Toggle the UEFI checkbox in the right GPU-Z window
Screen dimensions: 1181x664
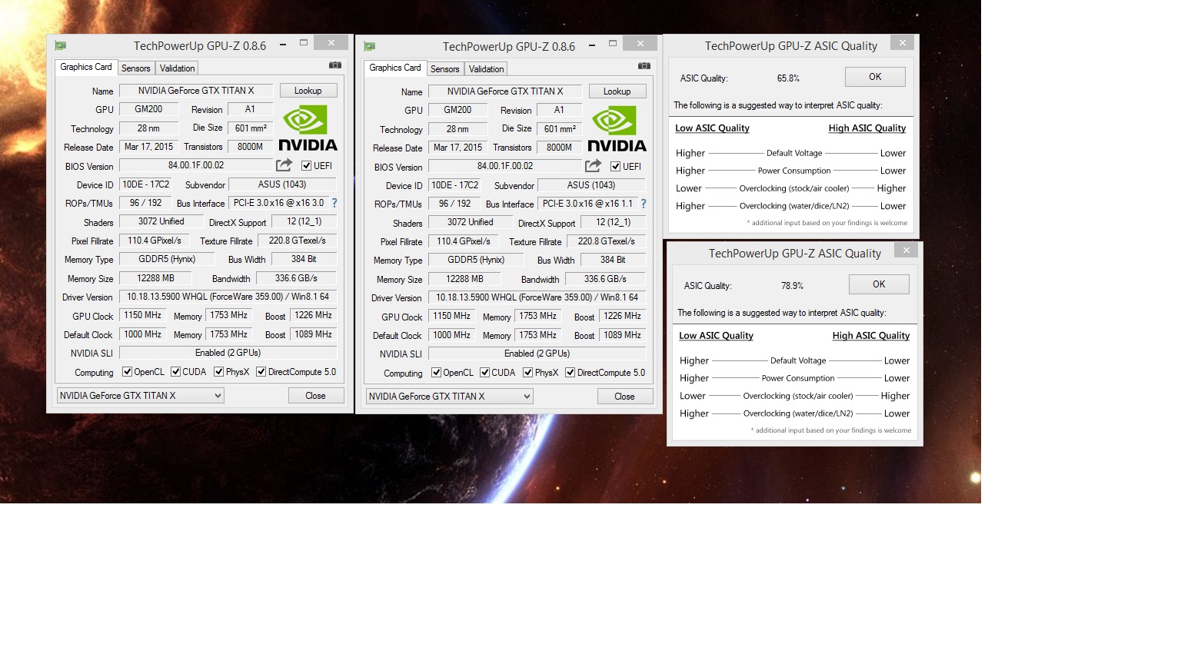coord(615,167)
